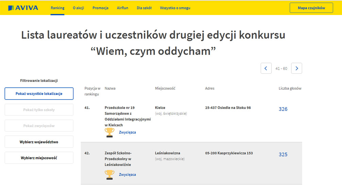Toggle Pokaż zwycięzców filter
This screenshot has width=342, height=192.
pyautogui.click(x=39, y=126)
